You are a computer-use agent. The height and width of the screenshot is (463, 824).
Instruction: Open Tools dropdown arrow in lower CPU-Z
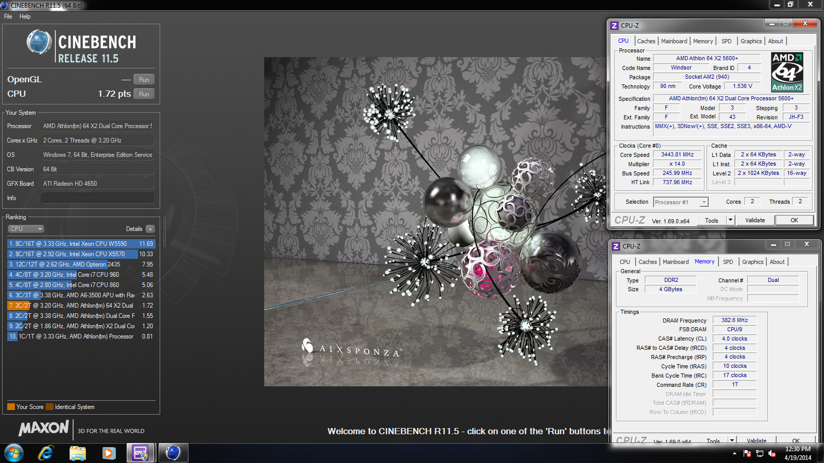732,440
